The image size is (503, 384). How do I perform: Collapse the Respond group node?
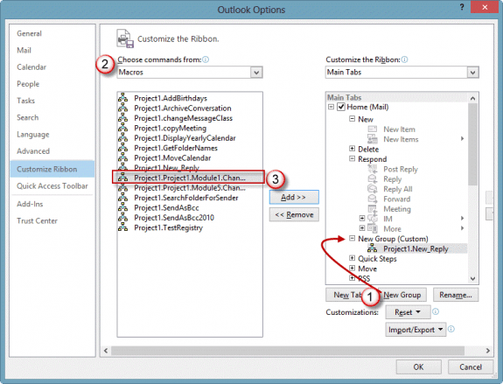click(x=352, y=158)
